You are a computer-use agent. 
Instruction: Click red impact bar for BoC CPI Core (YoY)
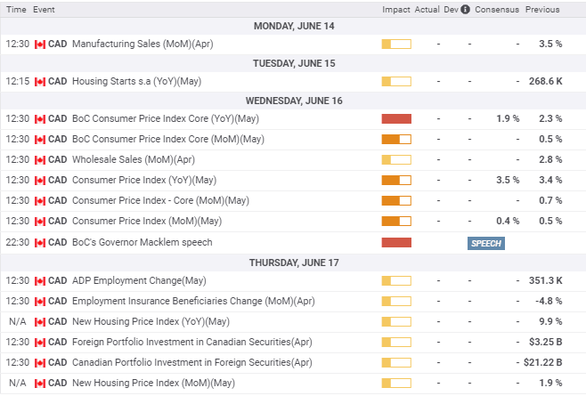pos(395,119)
